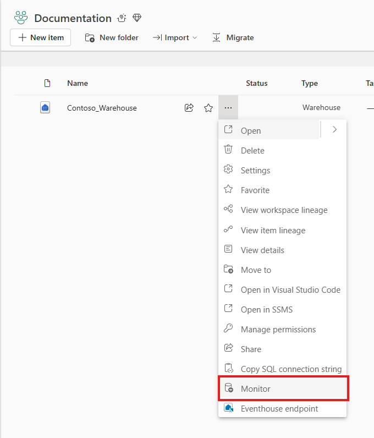Click the New item button

(x=41, y=37)
